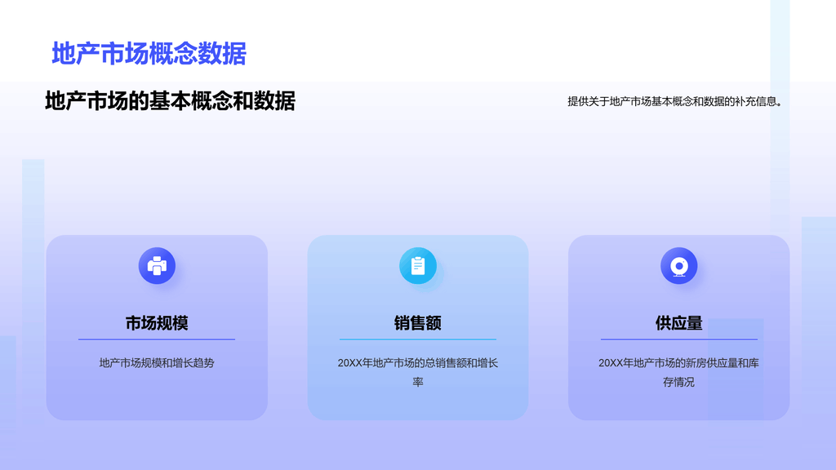Image resolution: width=836 pixels, height=470 pixels.
Task: Select the wide blue bar at right edge
Action: (x=818, y=326)
